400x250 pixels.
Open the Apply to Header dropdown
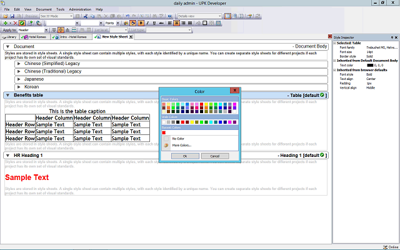tap(46, 29)
